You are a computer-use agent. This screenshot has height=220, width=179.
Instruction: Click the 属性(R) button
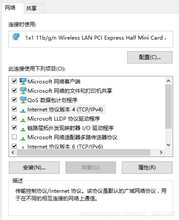pos(147,168)
